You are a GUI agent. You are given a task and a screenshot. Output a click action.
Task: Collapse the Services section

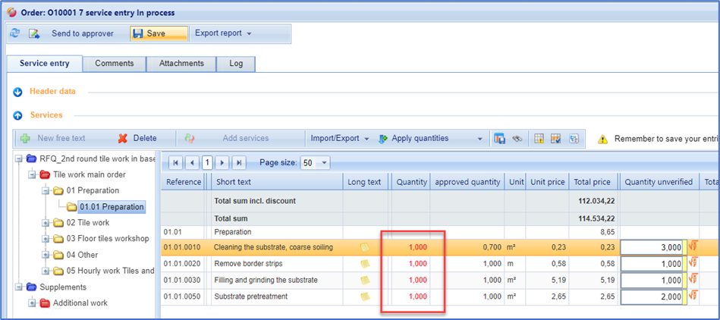coord(17,115)
